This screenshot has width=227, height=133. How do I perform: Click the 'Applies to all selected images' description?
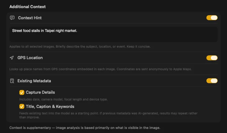tap(80, 47)
